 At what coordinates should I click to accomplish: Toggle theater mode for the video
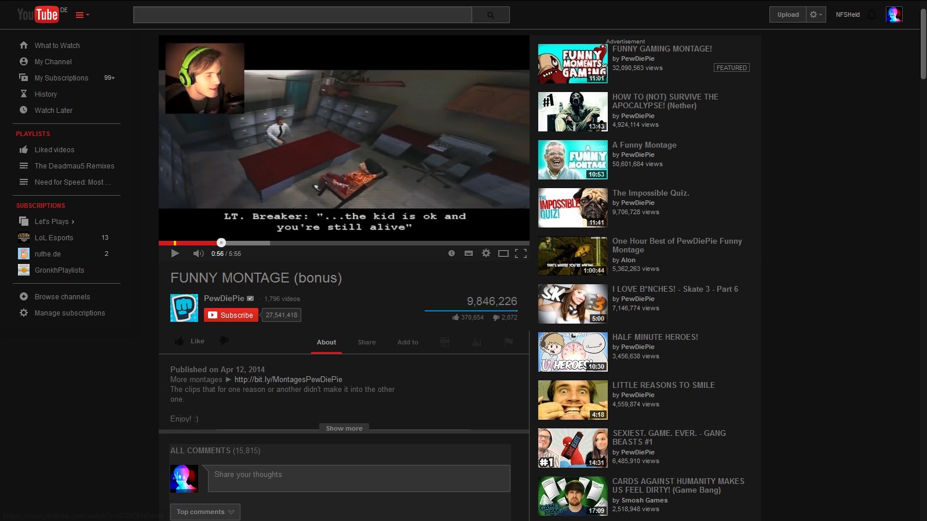pyautogui.click(x=503, y=253)
